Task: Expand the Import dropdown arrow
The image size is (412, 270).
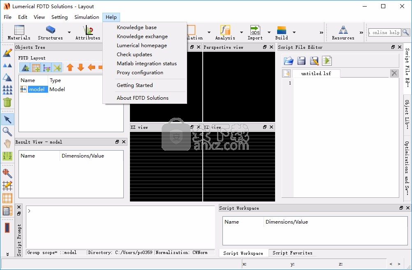Action: point(269,32)
